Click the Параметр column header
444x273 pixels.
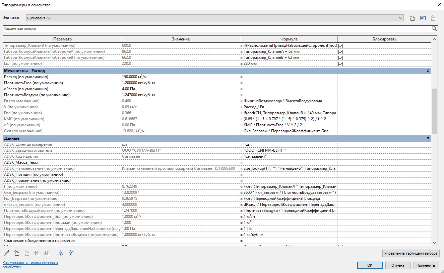click(x=62, y=39)
